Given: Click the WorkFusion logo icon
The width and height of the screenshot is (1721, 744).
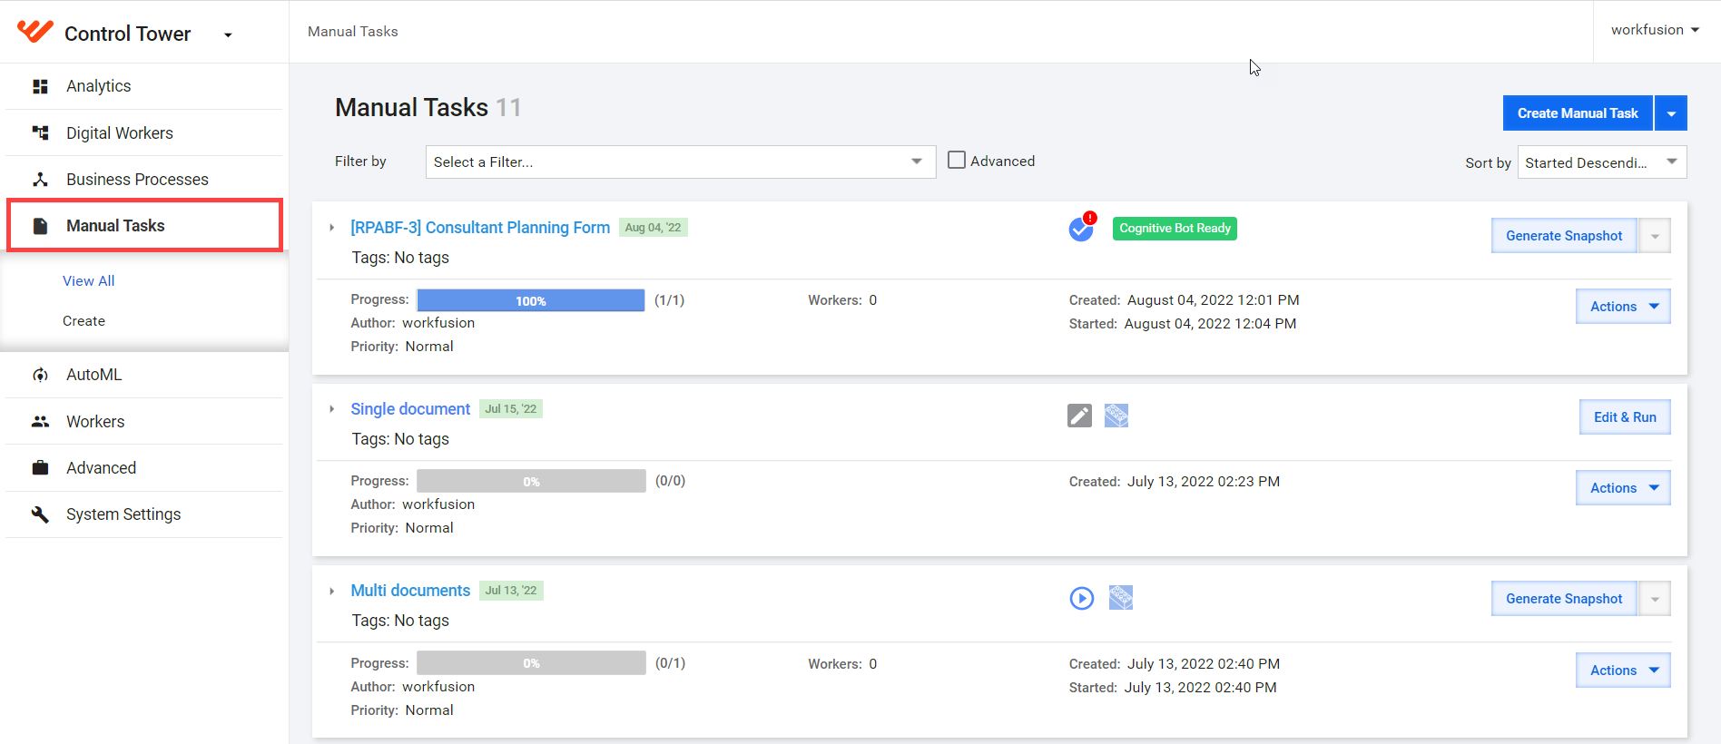Looking at the screenshot, I should (35, 32).
